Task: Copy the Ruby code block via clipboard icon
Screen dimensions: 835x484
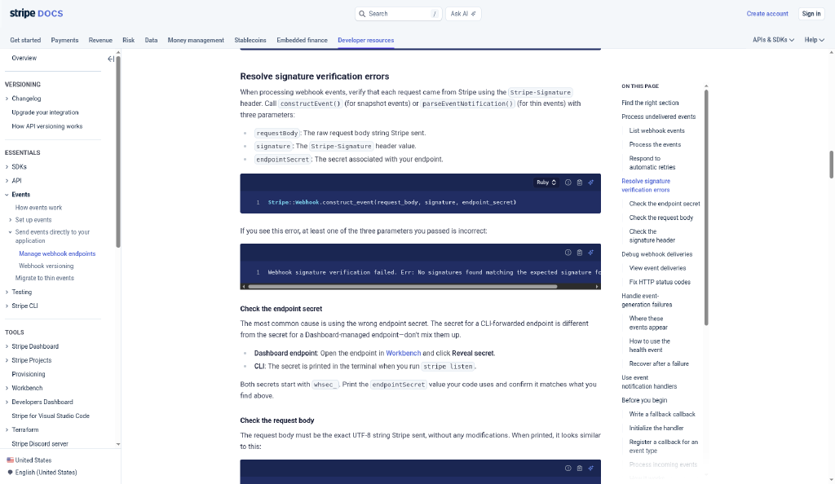Action: [x=580, y=183]
